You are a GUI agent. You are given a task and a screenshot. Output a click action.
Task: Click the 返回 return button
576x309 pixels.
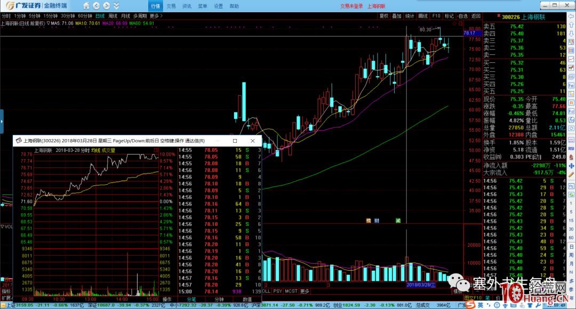(476, 16)
